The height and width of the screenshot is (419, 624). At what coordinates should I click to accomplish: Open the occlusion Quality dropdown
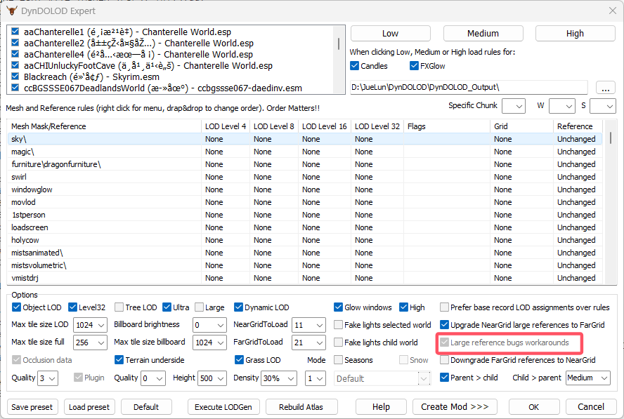point(48,378)
